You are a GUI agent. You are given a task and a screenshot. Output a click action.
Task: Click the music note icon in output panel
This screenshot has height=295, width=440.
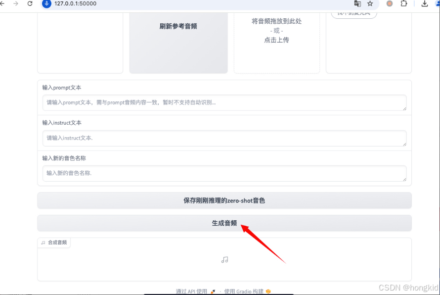point(224,260)
